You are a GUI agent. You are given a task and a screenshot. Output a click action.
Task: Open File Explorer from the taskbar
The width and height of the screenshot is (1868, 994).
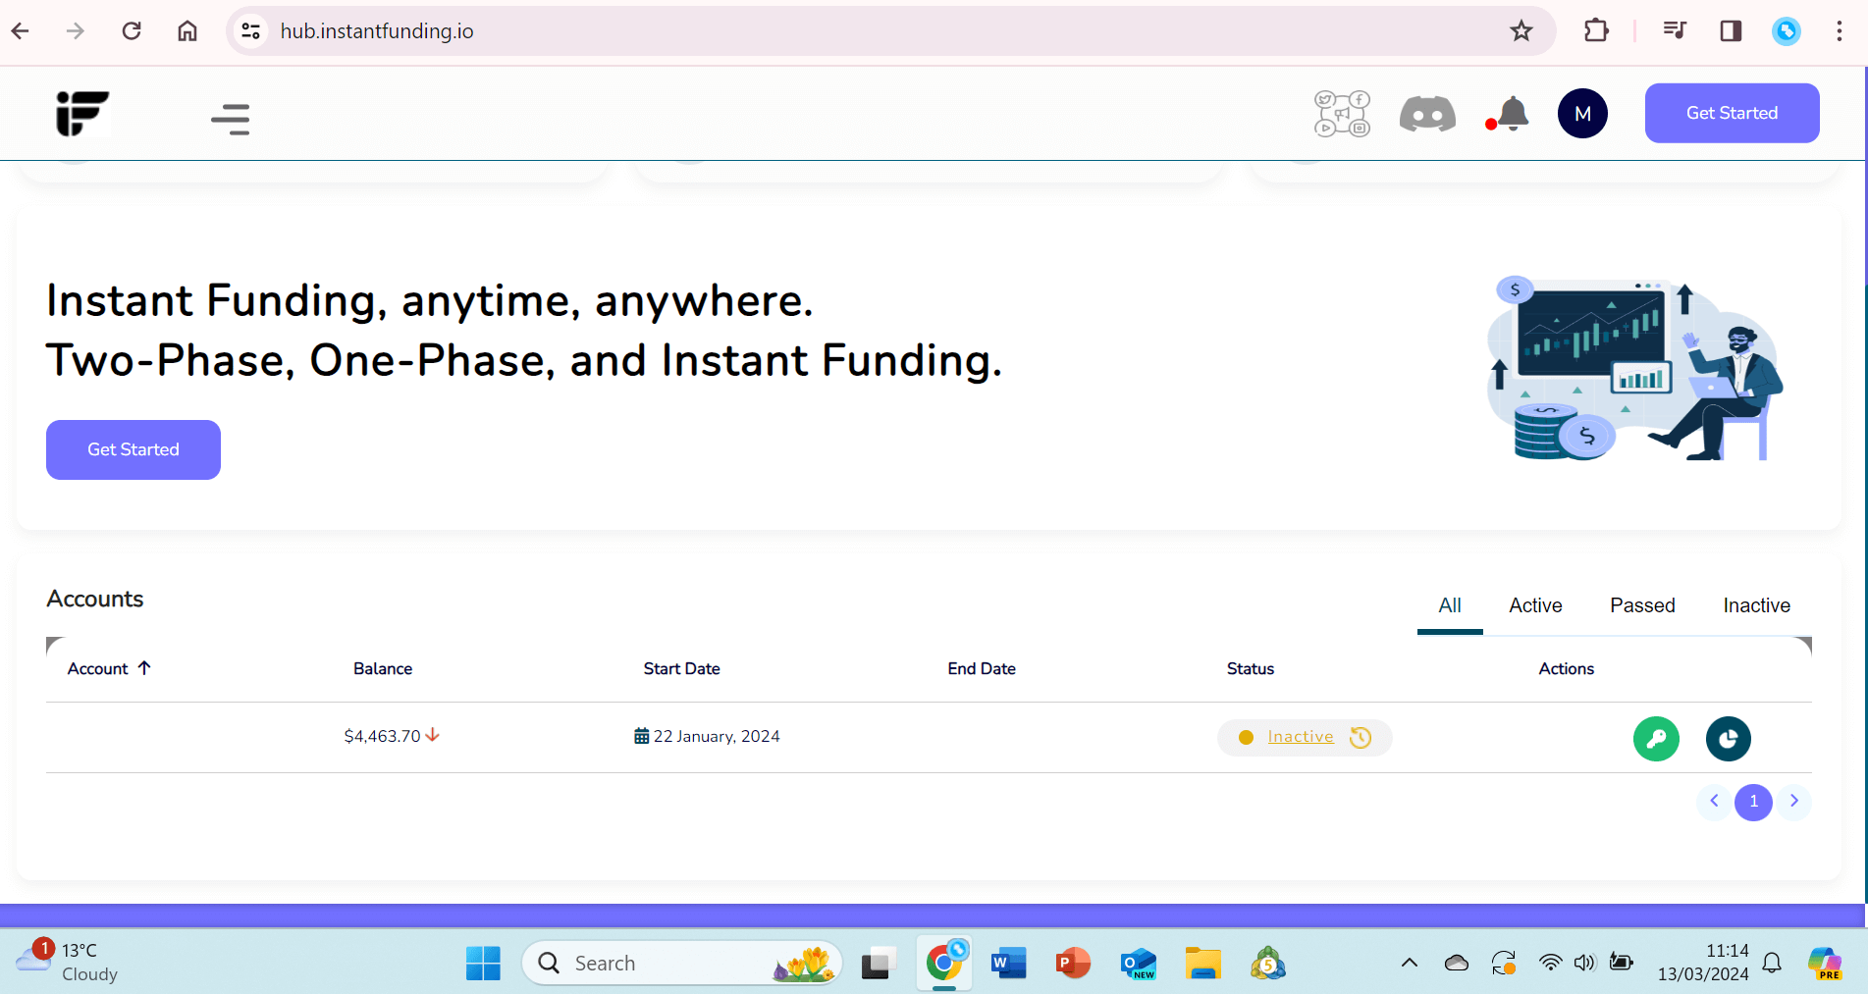click(1202, 964)
